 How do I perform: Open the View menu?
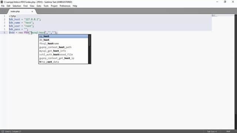pos(32,6)
